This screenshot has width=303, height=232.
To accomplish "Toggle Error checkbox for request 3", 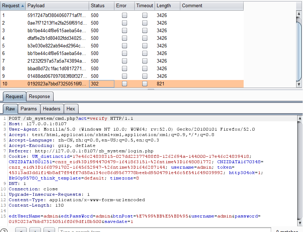I will (x=125, y=30).
